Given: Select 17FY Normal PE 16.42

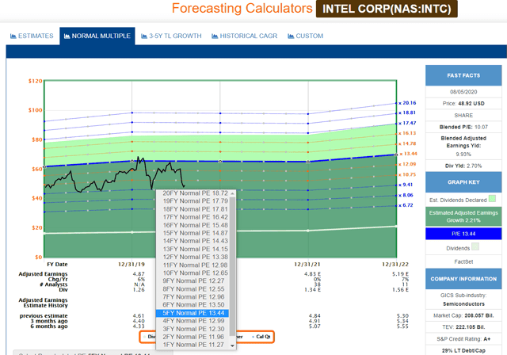Looking at the screenshot, I should [196, 217].
